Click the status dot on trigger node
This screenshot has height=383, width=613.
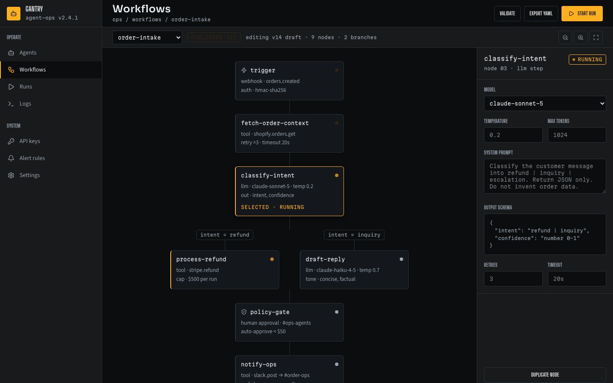coord(337,70)
